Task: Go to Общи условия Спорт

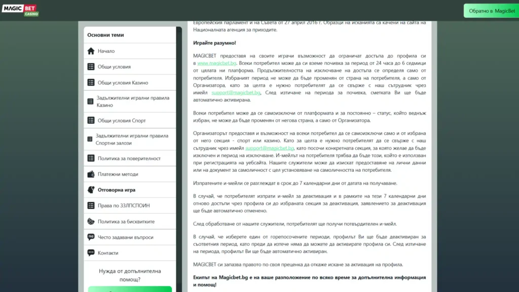Action: [x=130, y=120]
